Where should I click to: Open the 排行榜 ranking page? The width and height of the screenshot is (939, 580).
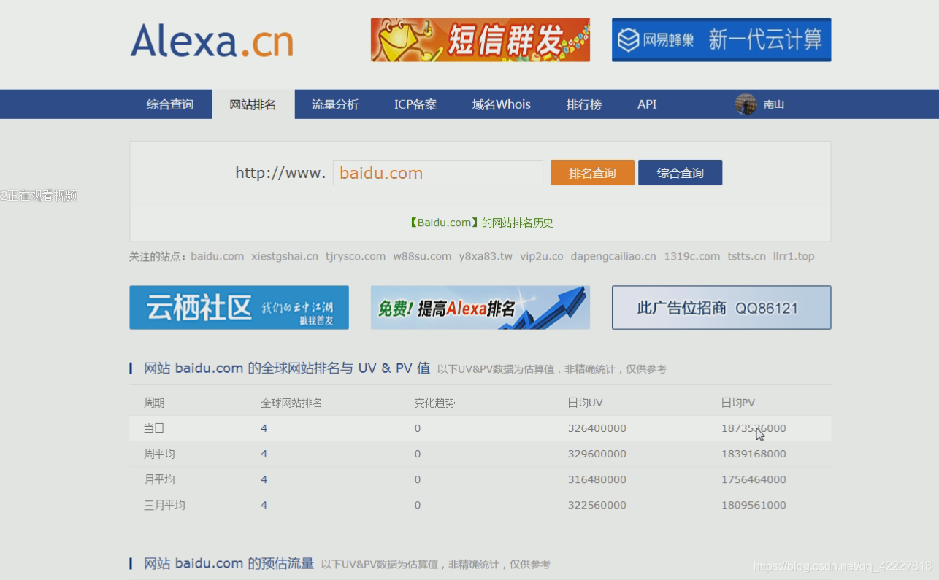coord(583,104)
